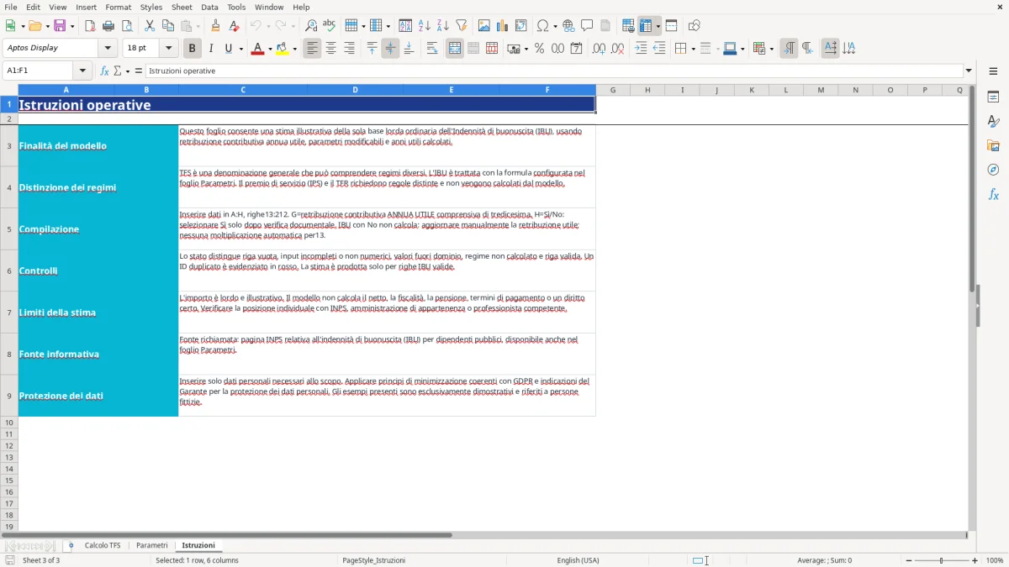
Task: Open the sidebar Functions panel
Action: (x=993, y=194)
